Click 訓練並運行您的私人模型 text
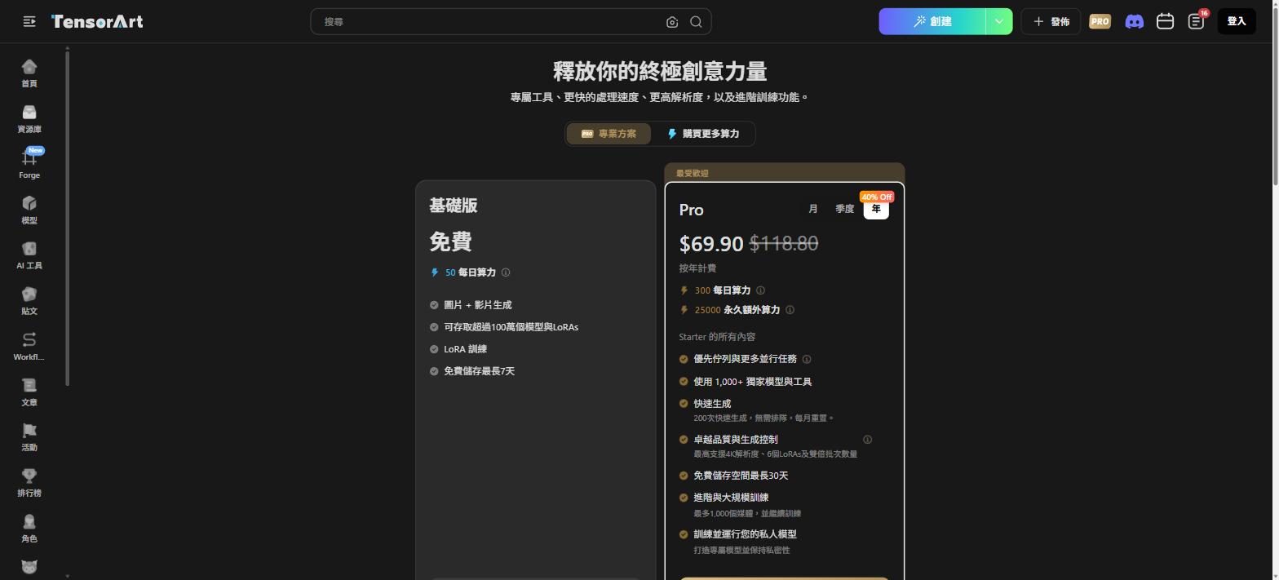The height and width of the screenshot is (580, 1279). coord(745,534)
